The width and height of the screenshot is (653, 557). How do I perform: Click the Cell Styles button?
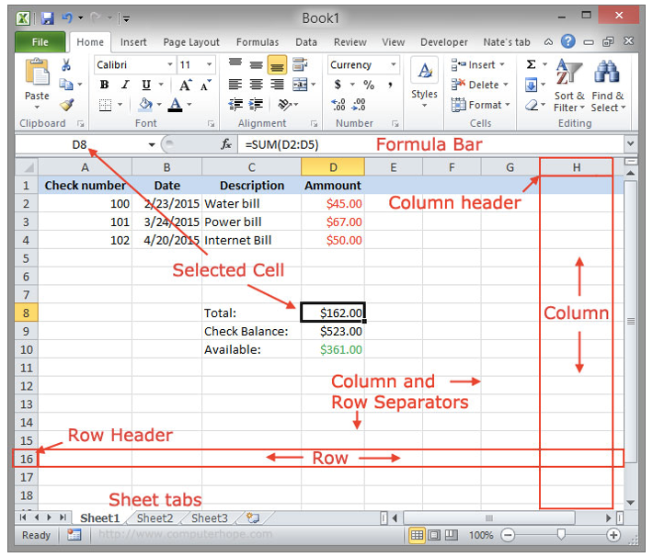pyautogui.click(x=424, y=83)
